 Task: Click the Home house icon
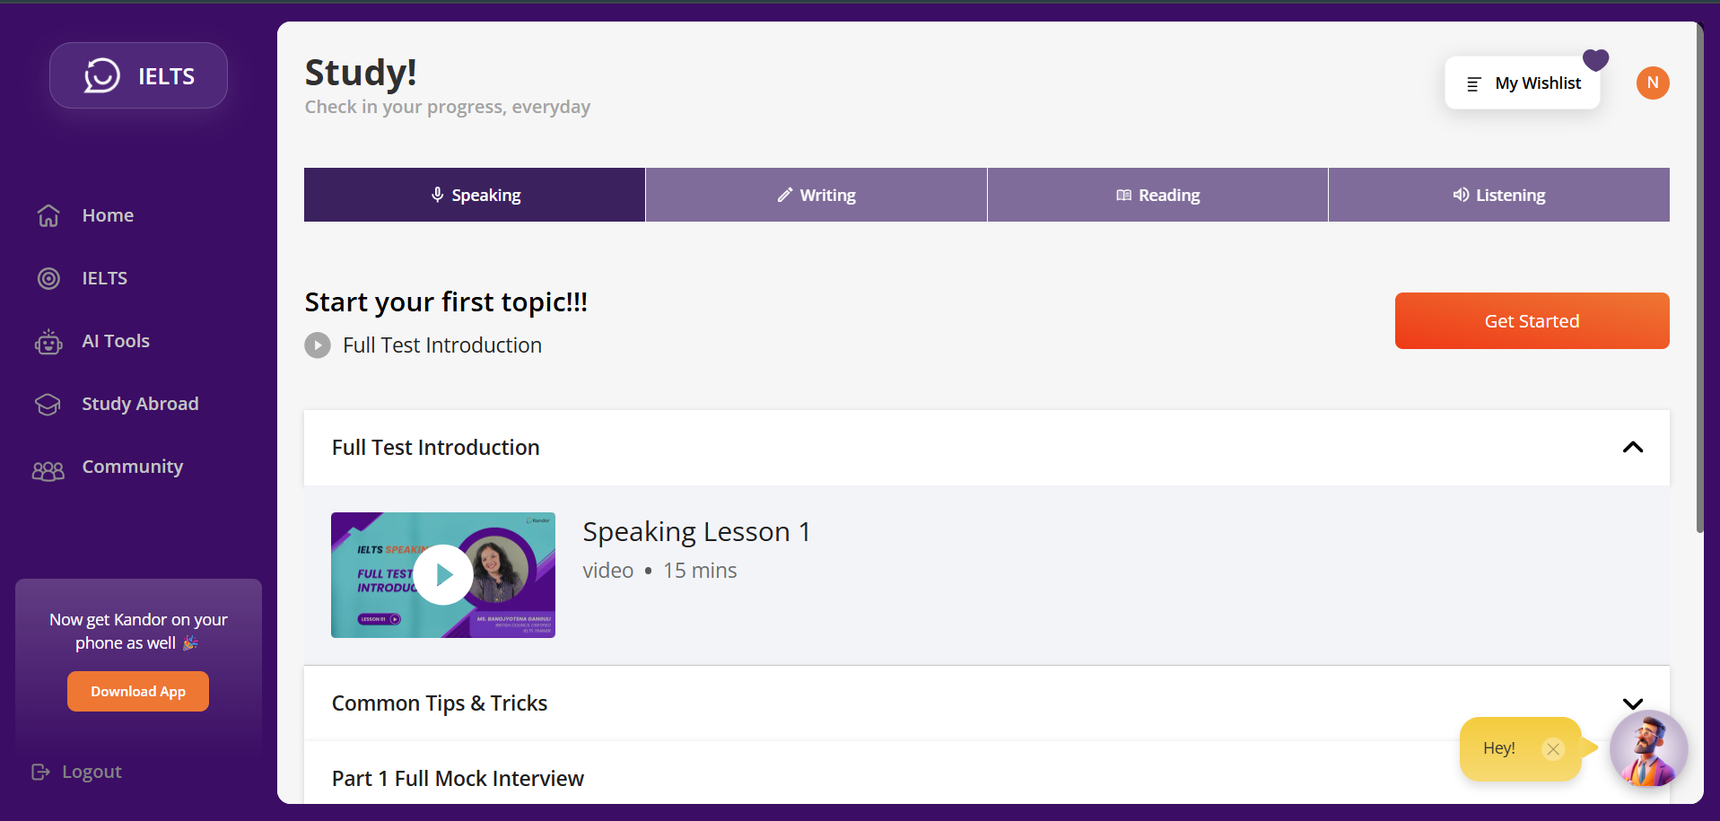(x=48, y=215)
